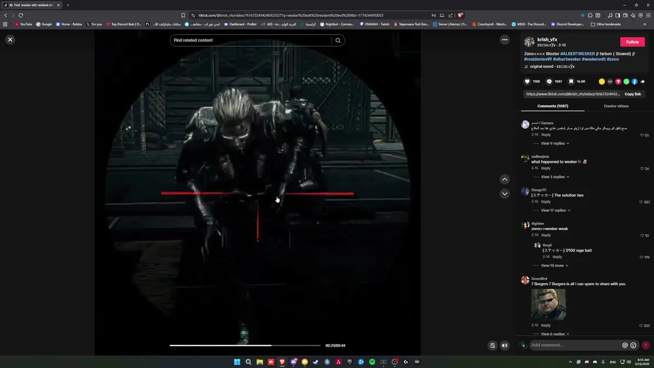This screenshot has width=654, height=368.
Task: Click the video progress bar
Action: pyautogui.click(x=245, y=346)
